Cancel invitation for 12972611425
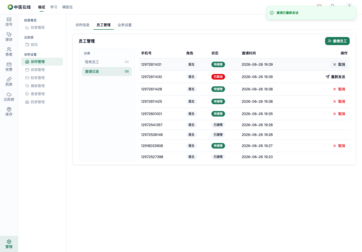This screenshot has height=252, width=362. [339, 101]
